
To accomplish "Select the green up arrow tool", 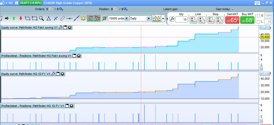I will tap(14, 18).
